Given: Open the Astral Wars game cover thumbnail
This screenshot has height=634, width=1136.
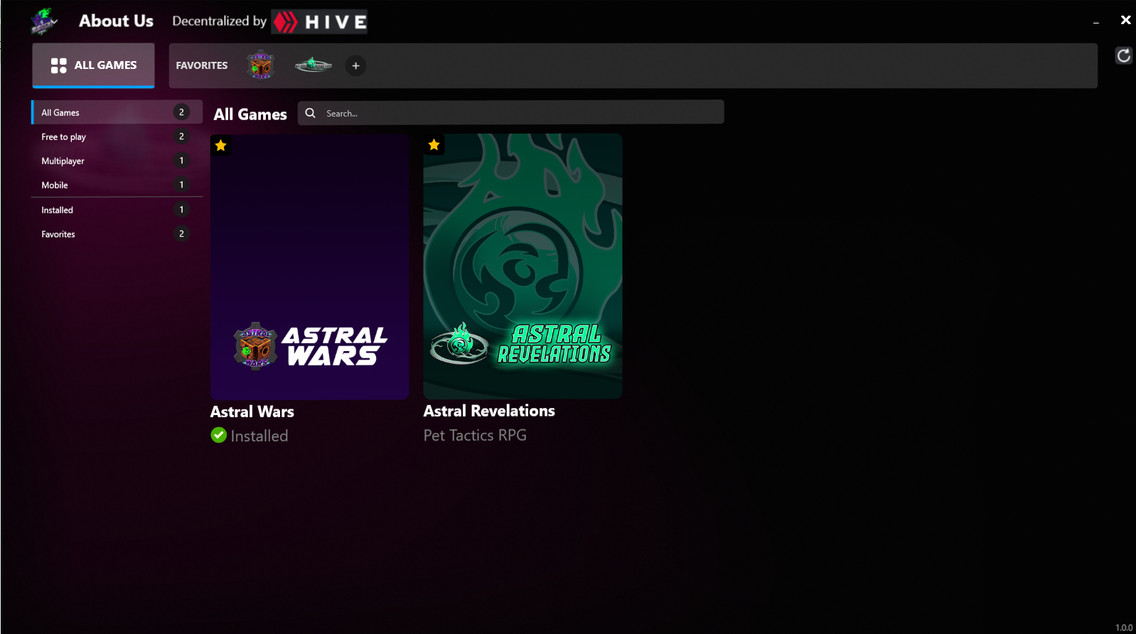Looking at the screenshot, I should (310, 267).
